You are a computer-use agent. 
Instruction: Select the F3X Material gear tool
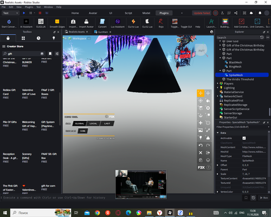[x=208, y=108]
